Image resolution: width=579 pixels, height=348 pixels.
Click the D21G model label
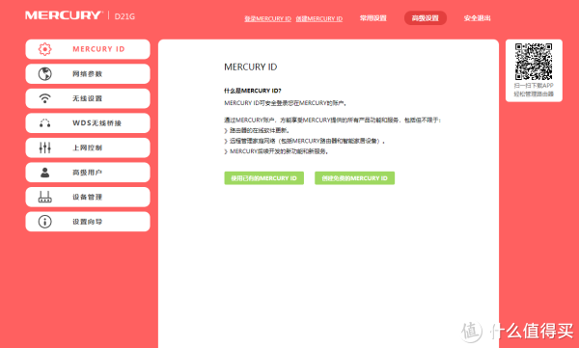click(x=124, y=16)
